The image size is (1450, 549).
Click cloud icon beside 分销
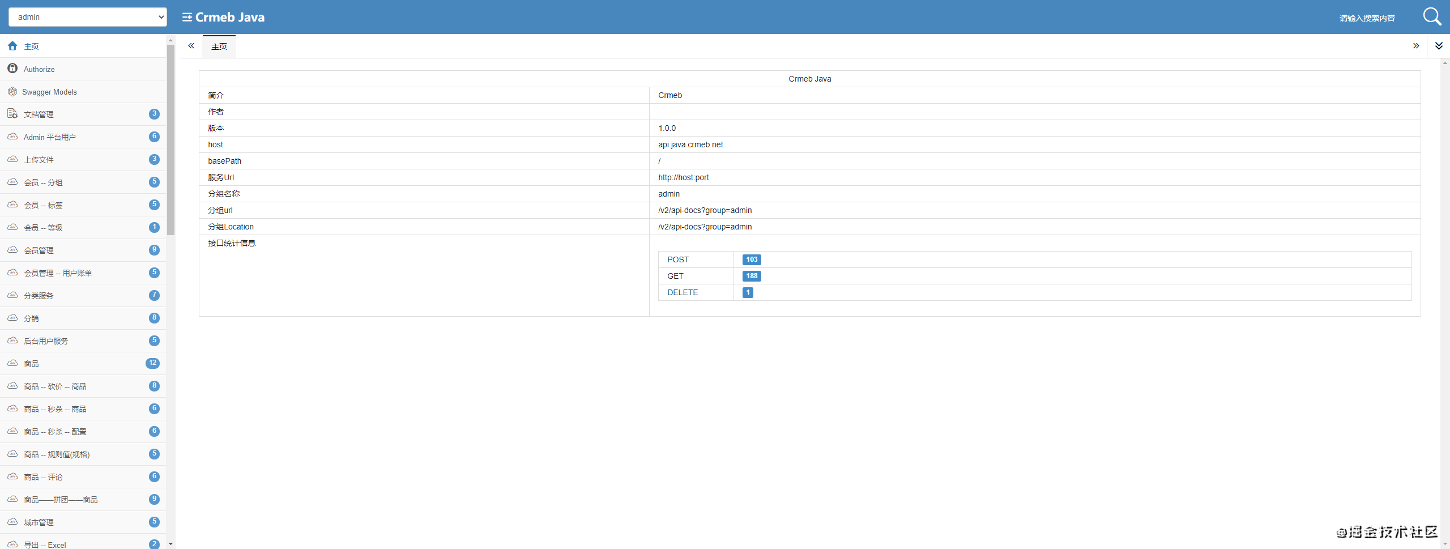(x=12, y=318)
